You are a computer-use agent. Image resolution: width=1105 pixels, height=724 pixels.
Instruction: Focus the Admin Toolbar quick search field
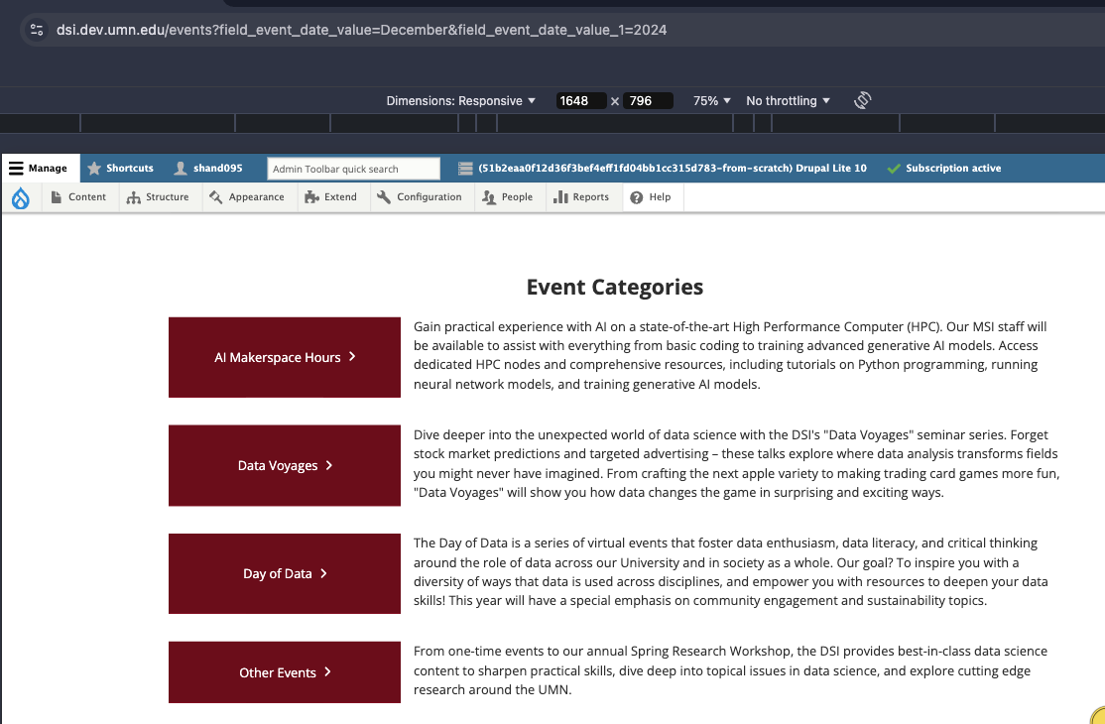point(353,169)
